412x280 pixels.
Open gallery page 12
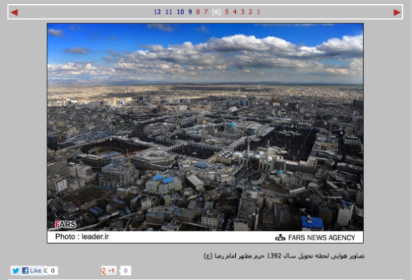[157, 12]
